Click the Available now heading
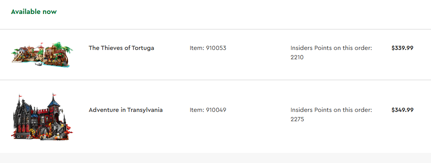The width and height of the screenshot is (431, 163). tap(34, 12)
